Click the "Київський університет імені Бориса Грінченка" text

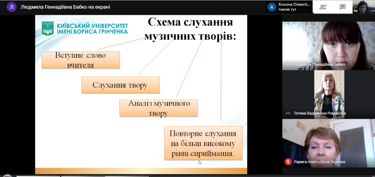click(x=92, y=28)
